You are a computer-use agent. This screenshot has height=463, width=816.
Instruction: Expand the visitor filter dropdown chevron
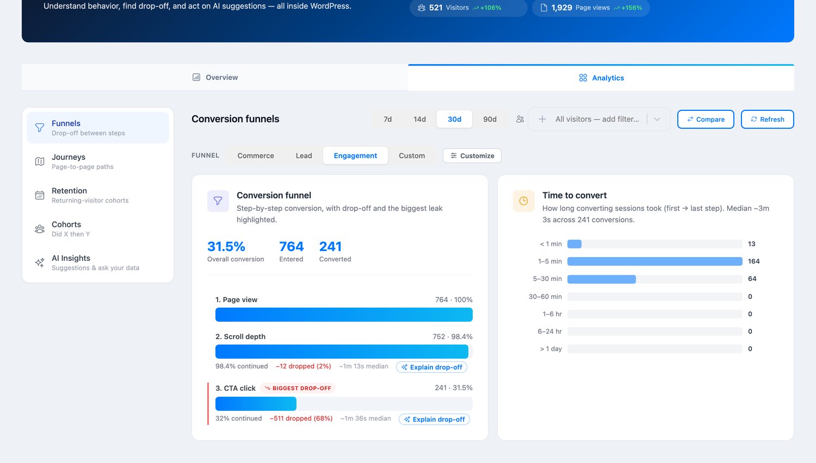pyautogui.click(x=657, y=119)
